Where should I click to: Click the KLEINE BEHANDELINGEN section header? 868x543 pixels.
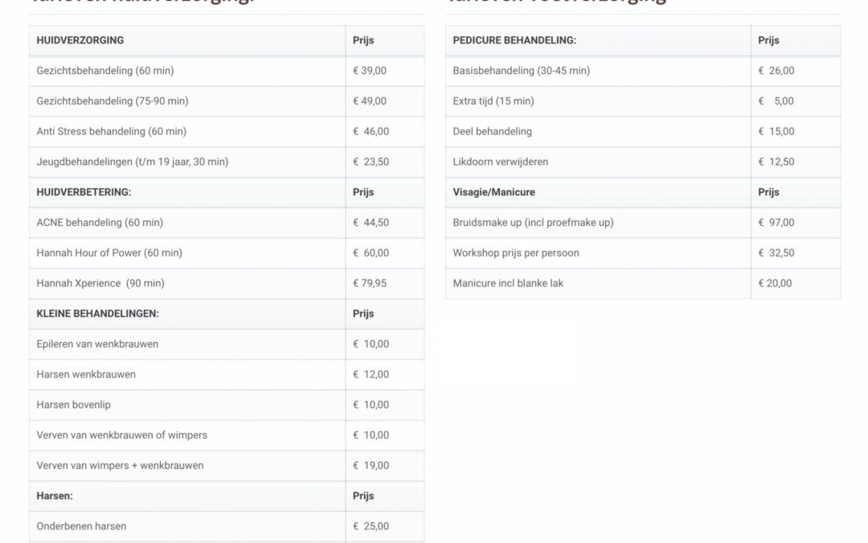tap(97, 314)
